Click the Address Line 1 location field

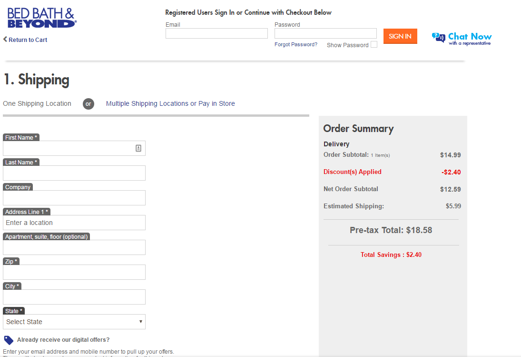(x=74, y=223)
